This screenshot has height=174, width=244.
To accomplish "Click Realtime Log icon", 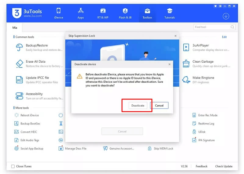I will [x=194, y=124].
